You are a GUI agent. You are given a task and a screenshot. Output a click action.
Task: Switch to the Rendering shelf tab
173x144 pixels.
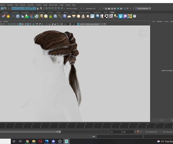25,12
